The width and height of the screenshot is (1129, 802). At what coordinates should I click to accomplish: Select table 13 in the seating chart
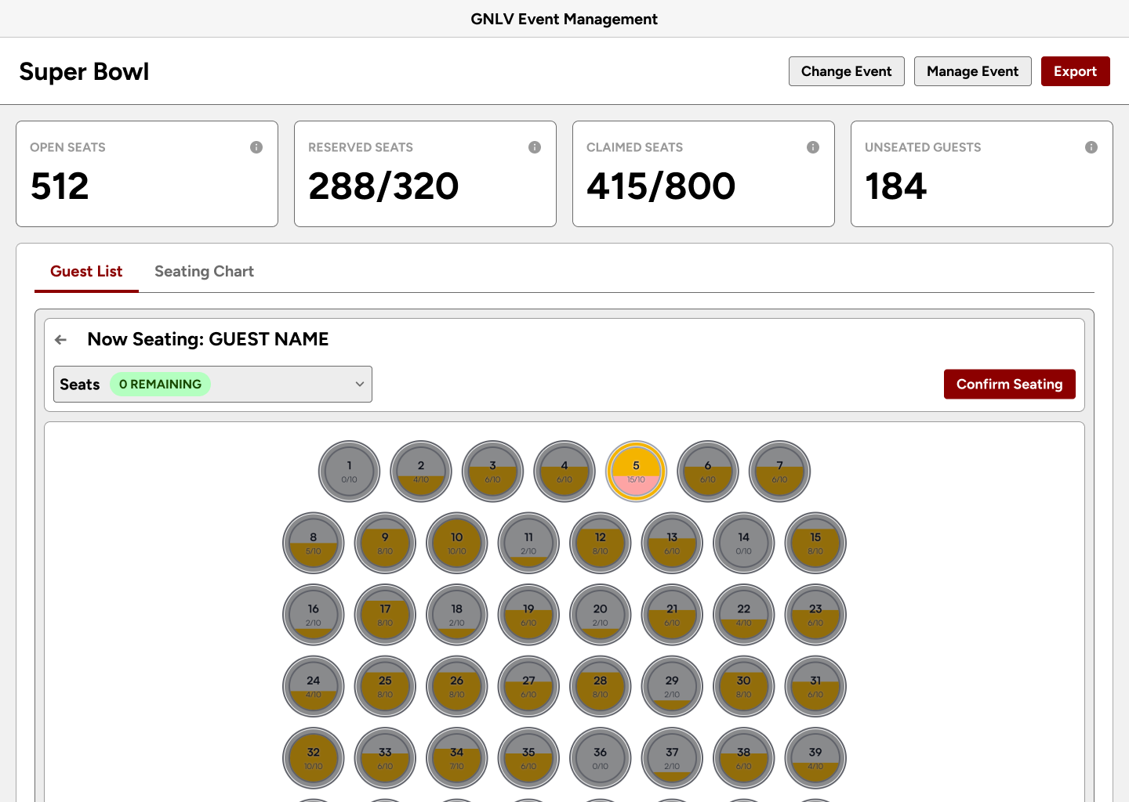(672, 544)
